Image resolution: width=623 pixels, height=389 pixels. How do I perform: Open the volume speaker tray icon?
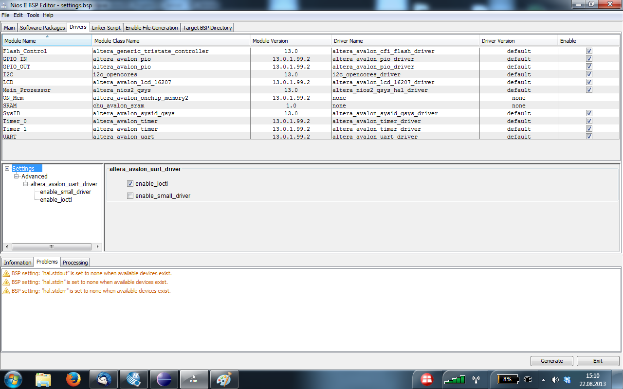coord(555,379)
